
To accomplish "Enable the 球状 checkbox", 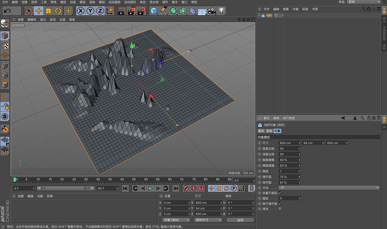I will click(280, 209).
